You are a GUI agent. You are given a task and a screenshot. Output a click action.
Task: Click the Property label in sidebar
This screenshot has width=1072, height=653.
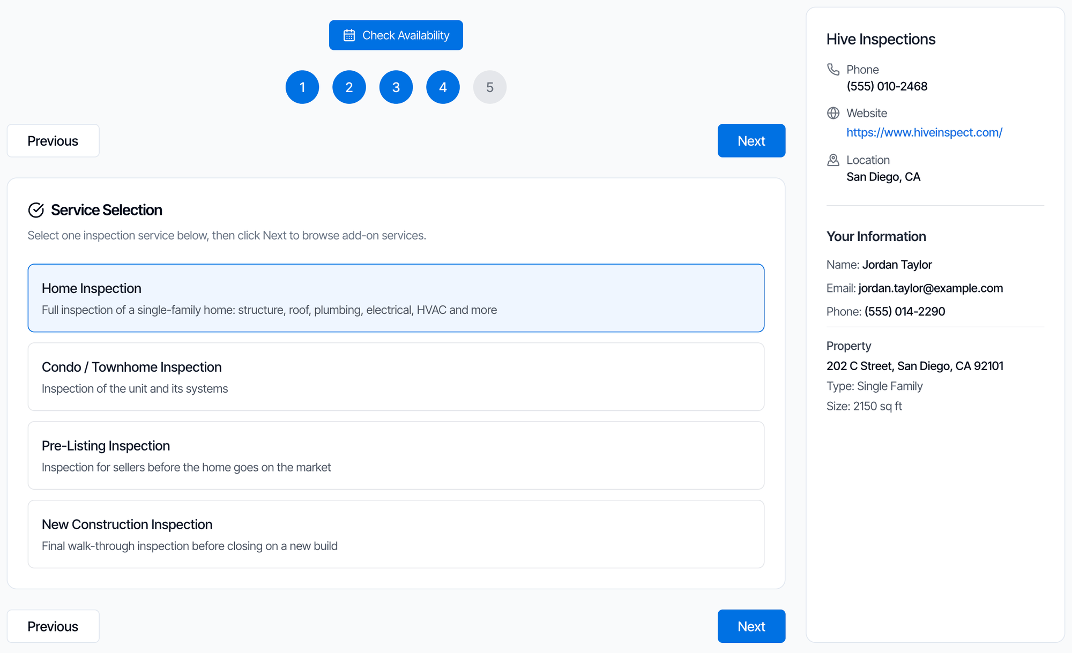[848, 346]
